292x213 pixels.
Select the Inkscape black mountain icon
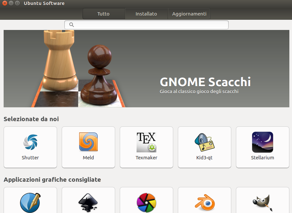pos(88,202)
